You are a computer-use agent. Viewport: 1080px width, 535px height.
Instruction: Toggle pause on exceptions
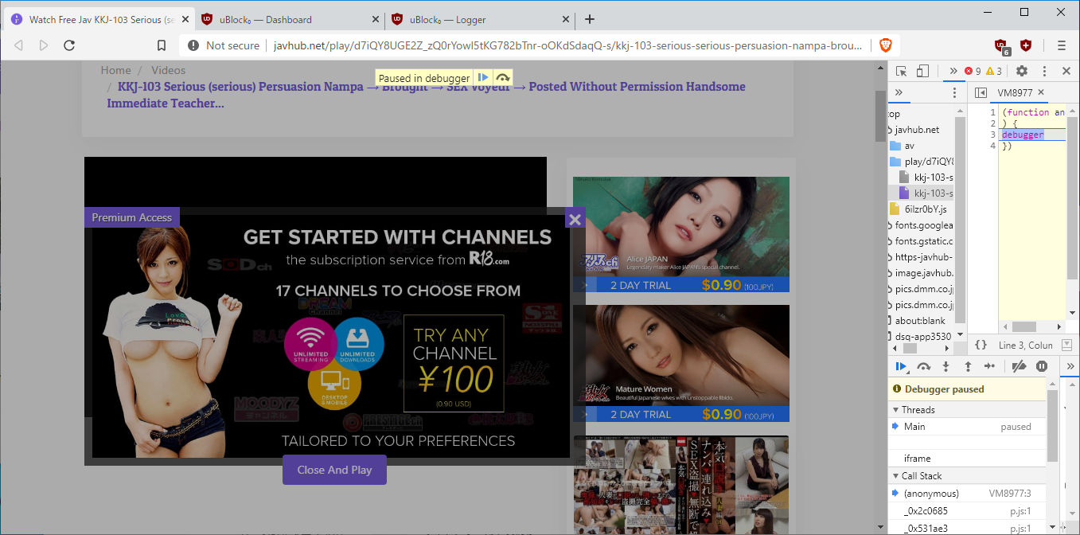(1041, 366)
